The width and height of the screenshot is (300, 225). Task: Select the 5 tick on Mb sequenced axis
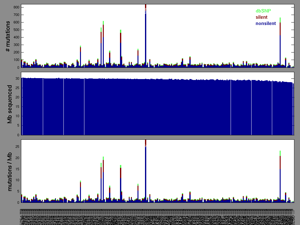(x=18, y=126)
